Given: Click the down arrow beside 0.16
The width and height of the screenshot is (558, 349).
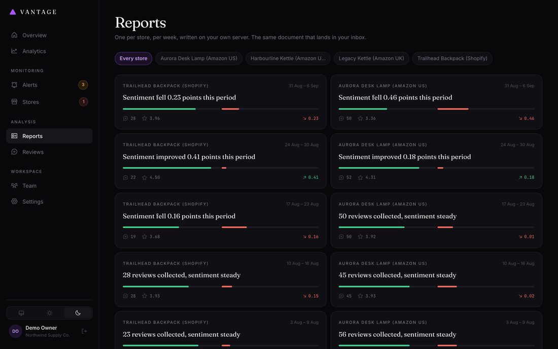Looking at the screenshot, I should point(305,236).
